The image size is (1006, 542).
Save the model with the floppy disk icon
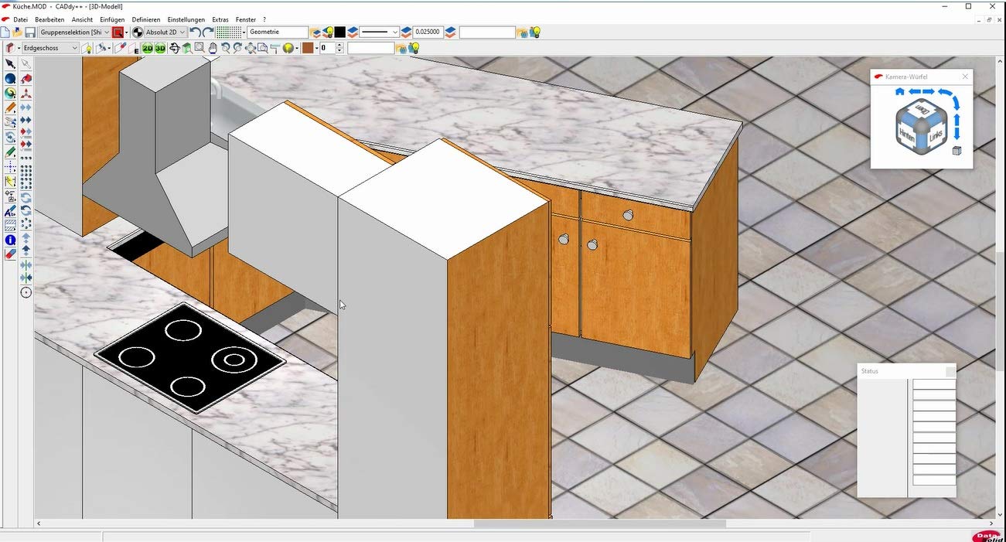30,32
